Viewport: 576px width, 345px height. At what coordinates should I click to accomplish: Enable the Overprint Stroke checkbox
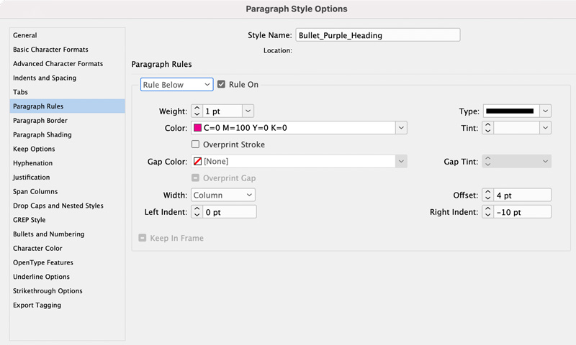point(195,144)
